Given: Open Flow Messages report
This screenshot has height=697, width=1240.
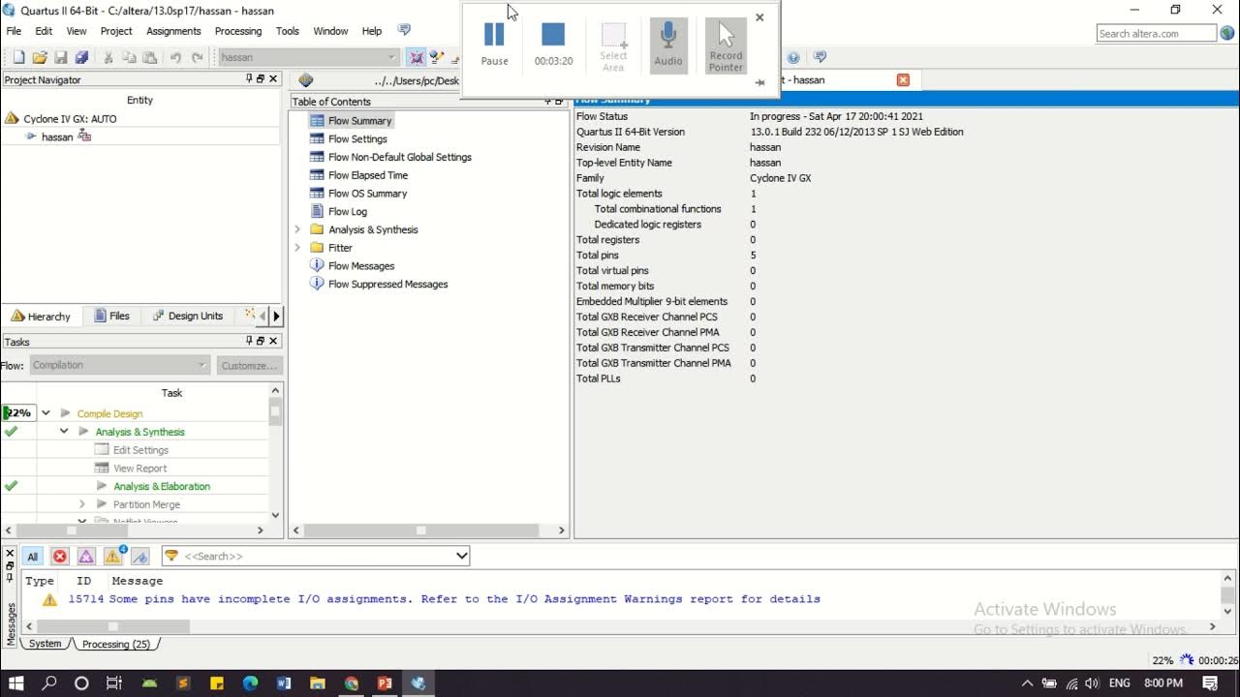Looking at the screenshot, I should coord(360,266).
